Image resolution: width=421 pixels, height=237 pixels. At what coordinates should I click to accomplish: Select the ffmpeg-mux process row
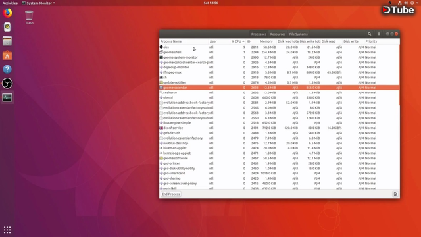pyautogui.click(x=279, y=72)
